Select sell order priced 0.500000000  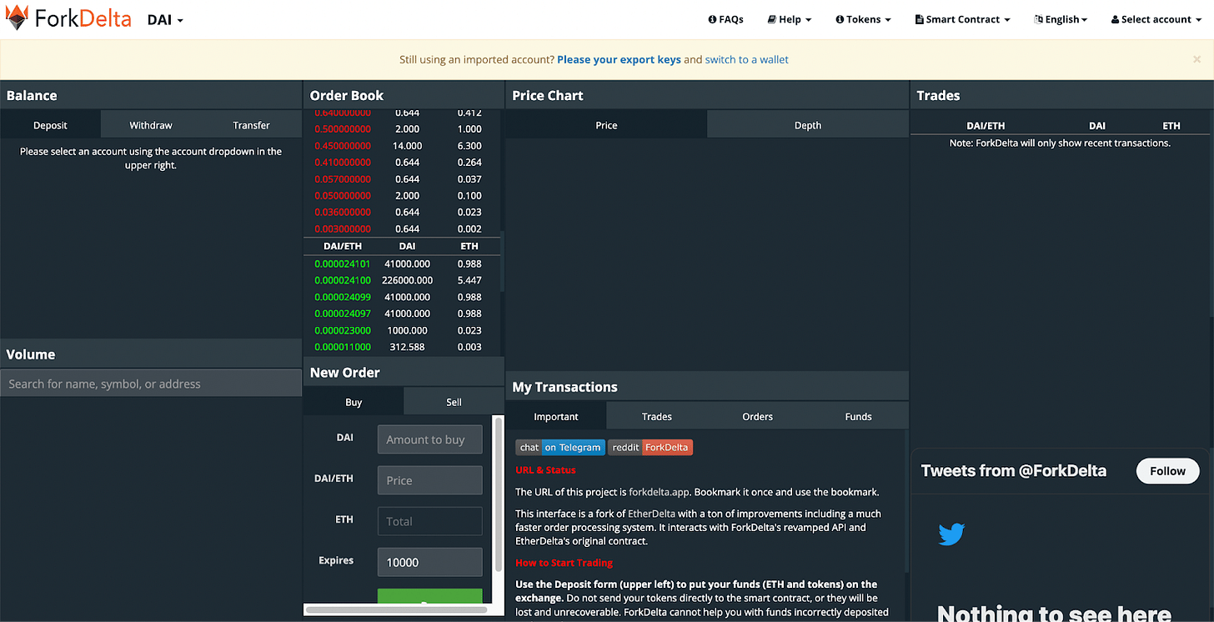(402, 129)
